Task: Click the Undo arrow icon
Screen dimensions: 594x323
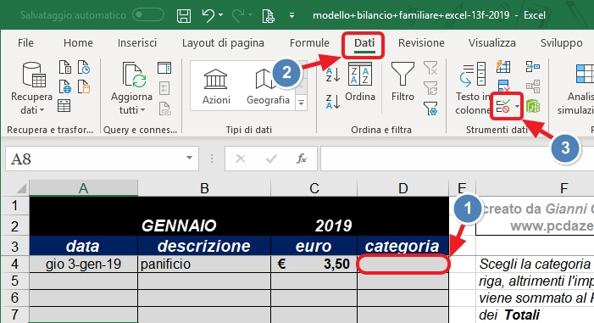Action: 208,15
